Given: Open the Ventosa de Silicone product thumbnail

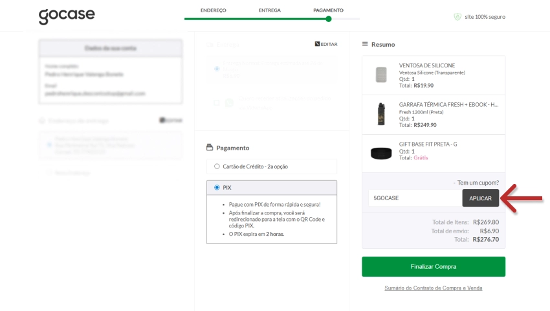Looking at the screenshot, I should click(381, 75).
